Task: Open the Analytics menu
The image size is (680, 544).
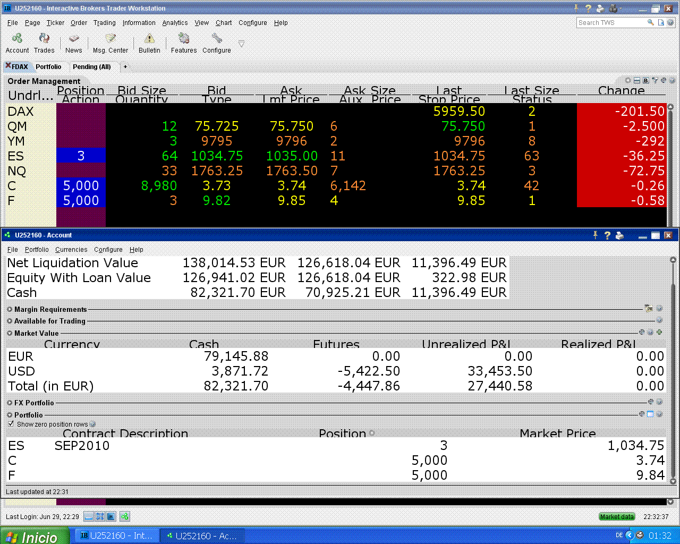Action: (175, 23)
